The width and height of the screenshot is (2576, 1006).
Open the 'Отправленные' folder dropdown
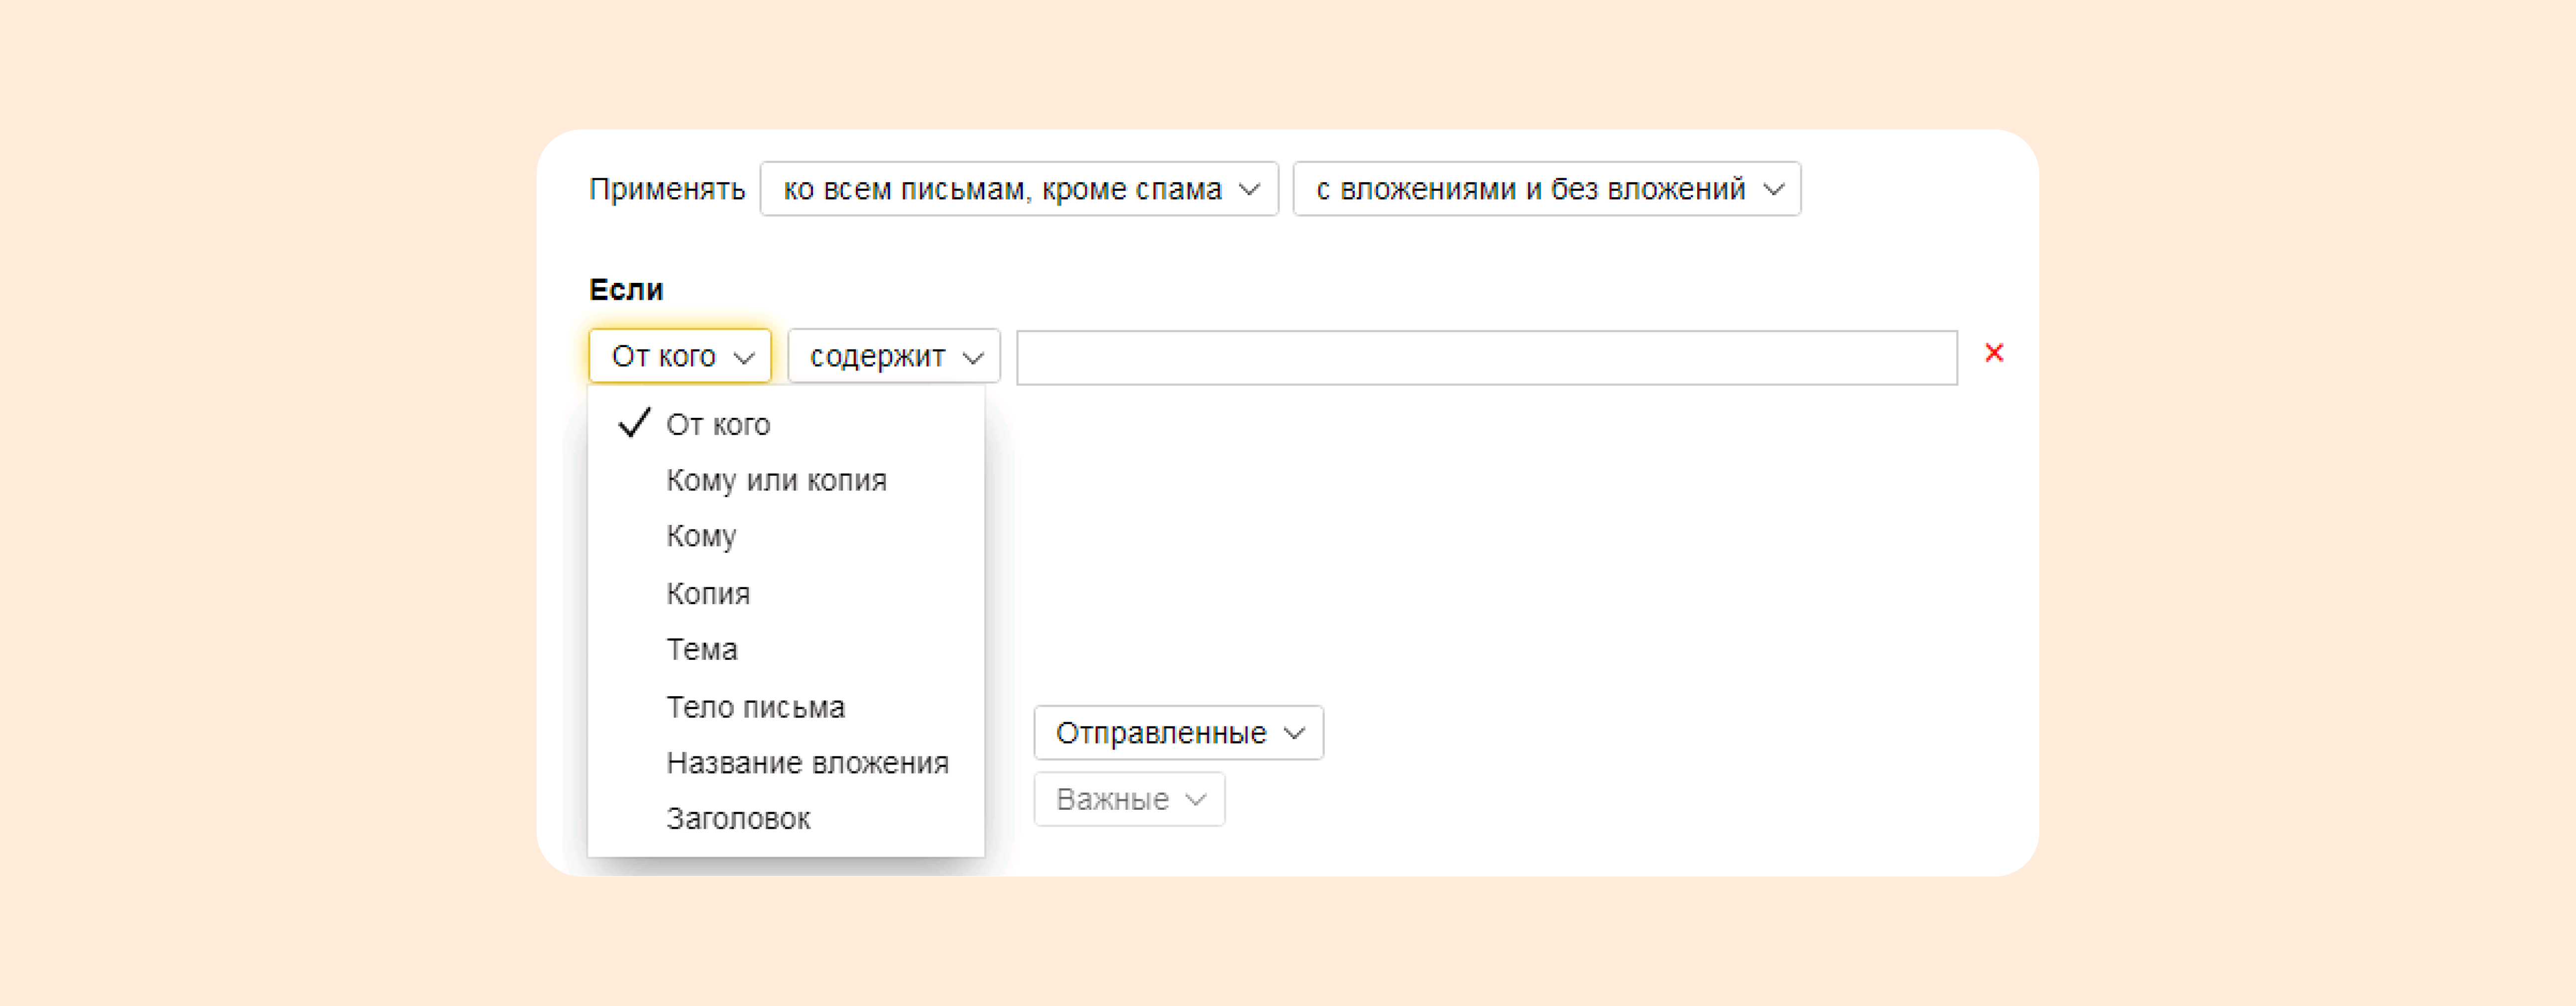(x=1178, y=733)
